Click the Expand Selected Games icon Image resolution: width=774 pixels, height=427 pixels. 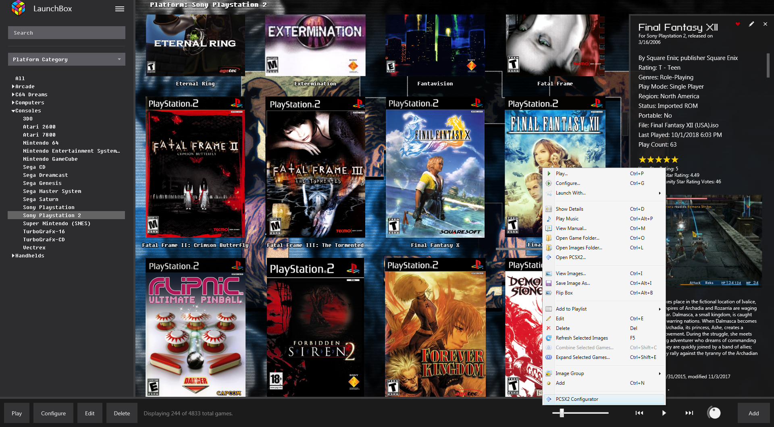coord(549,357)
